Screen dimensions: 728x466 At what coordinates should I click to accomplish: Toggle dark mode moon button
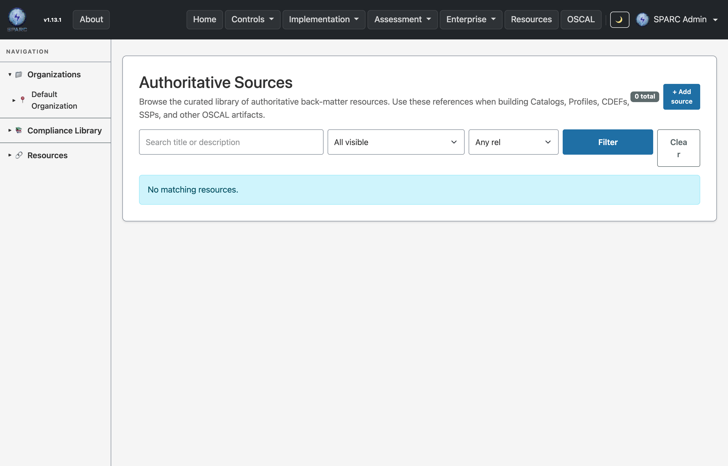[619, 20]
